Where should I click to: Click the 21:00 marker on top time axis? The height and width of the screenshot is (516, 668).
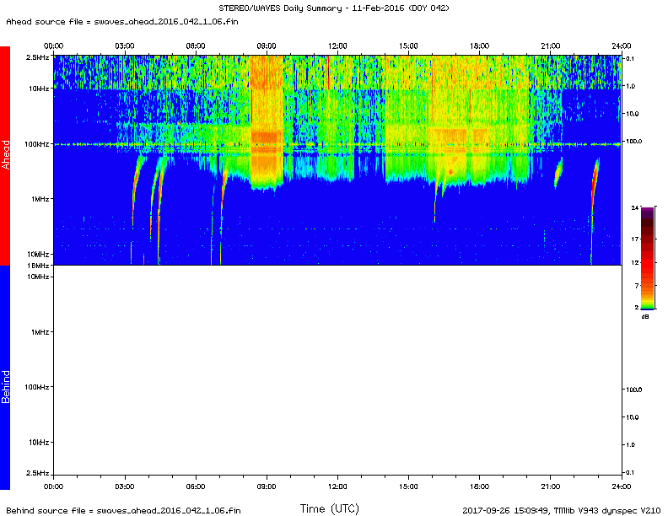pyautogui.click(x=551, y=45)
